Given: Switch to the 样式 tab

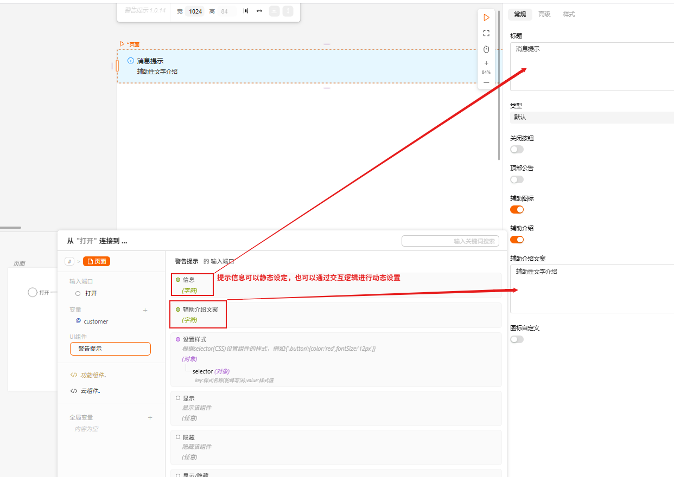Looking at the screenshot, I should pyautogui.click(x=569, y=14).
